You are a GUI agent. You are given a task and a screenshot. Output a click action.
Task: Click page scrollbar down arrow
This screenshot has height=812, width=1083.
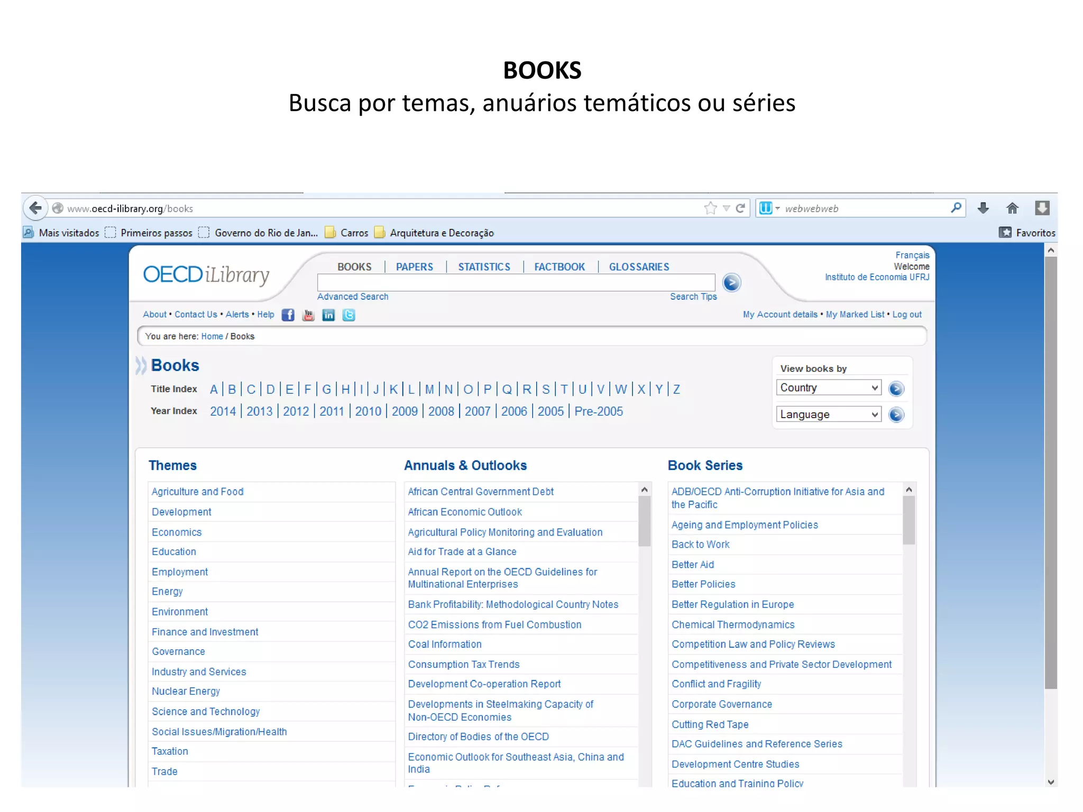pyautogui.click(x=1051, y=782)
